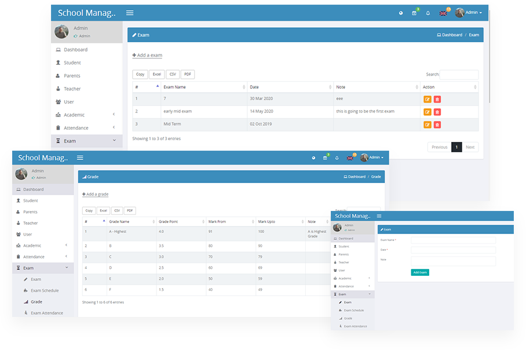Viewport: 526px width, 350px height.
Task: Click 'Add a grade' link
Action: [x=95, y=194]
